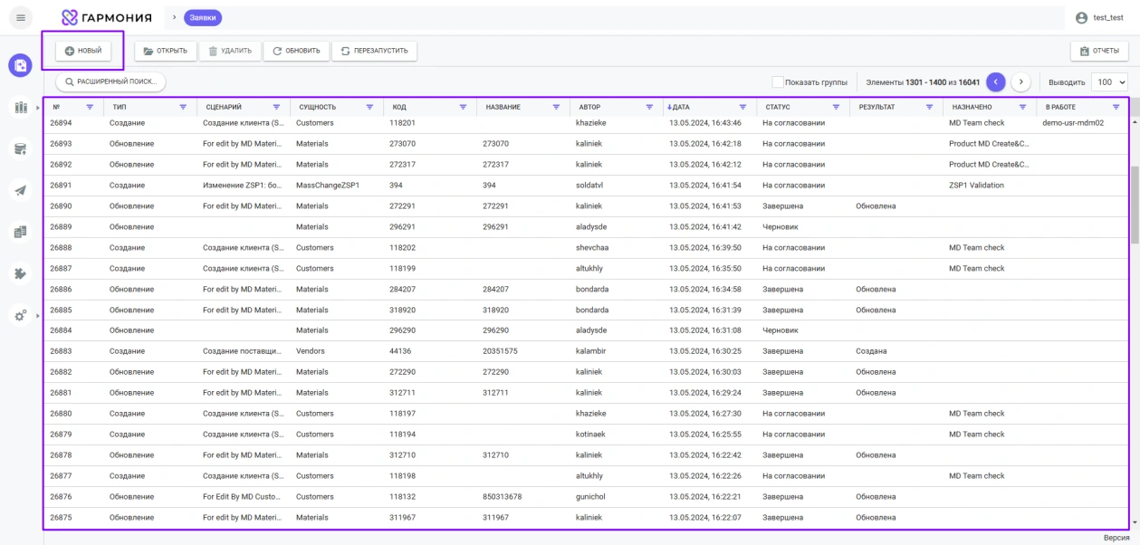This screenshot has height=545, width=1140.
Task: Open the documents copy sidebar icon
Action: (19, 232)
